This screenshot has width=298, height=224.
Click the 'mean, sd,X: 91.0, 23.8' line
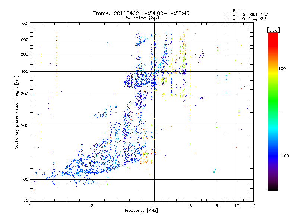pyautogui.click(x=245, y=19)
